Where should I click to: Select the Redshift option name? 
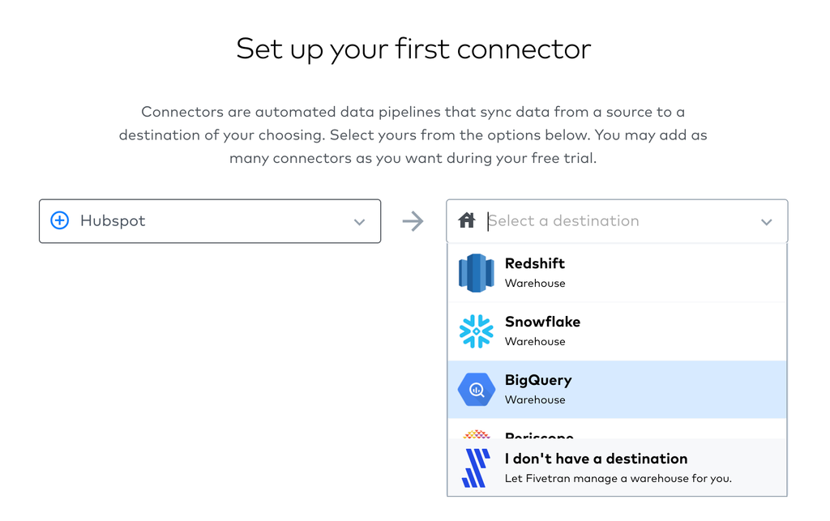[x=535, y=263]
